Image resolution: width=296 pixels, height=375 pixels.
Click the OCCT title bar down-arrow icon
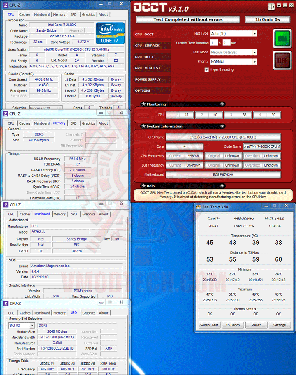click(279, 5)
